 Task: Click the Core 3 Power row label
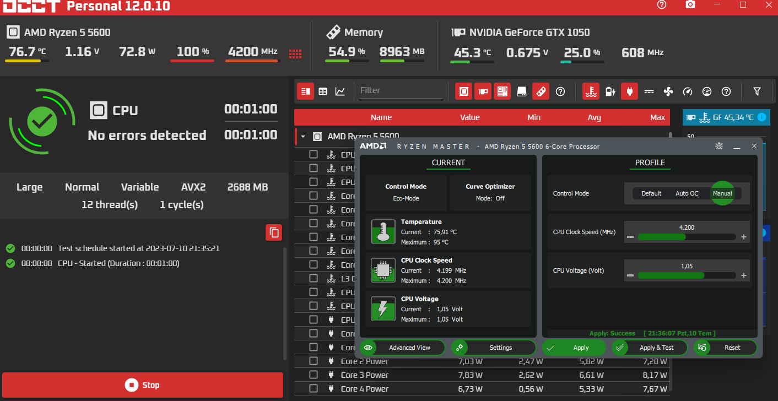365,375
